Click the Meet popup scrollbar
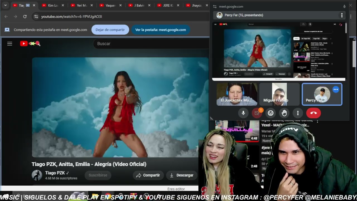The image size is (357, 201). coord(346,28)
